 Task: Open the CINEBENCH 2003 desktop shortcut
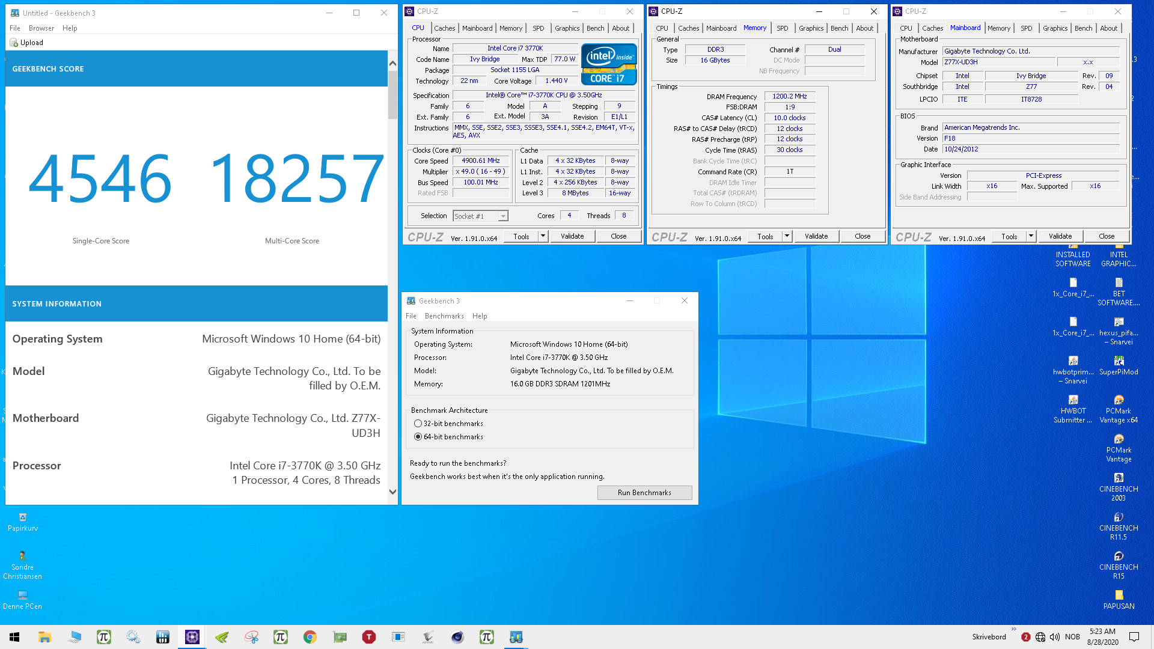tap(1119, 487)
